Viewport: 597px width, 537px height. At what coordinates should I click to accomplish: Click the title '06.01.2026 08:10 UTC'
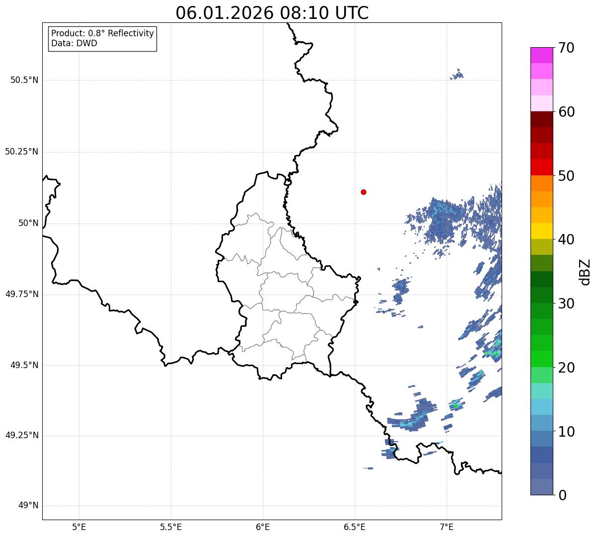coord(272,13)
